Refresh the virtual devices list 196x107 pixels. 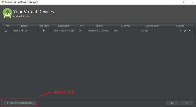point(172,103)
